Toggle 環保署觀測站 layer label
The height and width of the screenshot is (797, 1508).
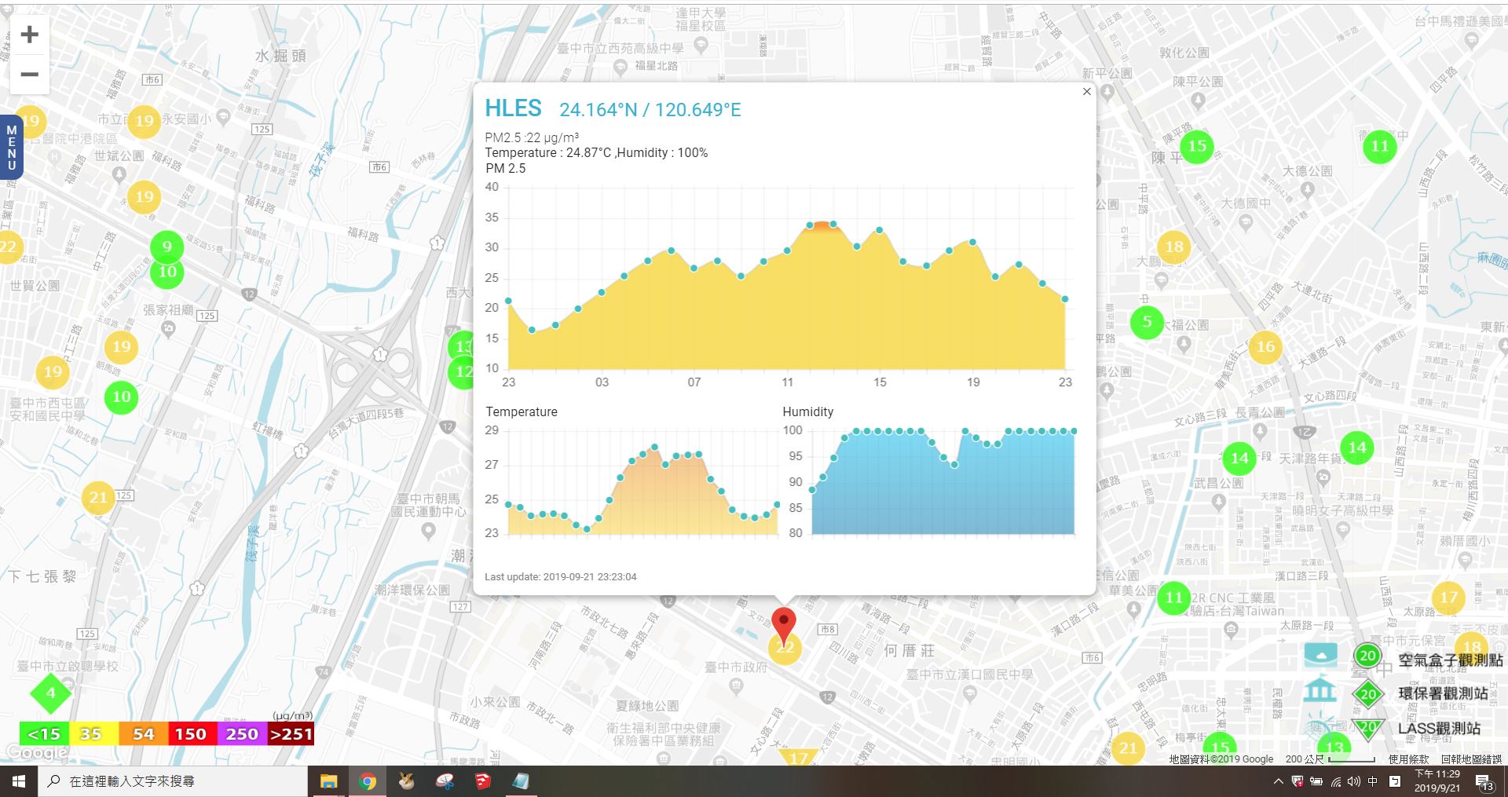1443,693
